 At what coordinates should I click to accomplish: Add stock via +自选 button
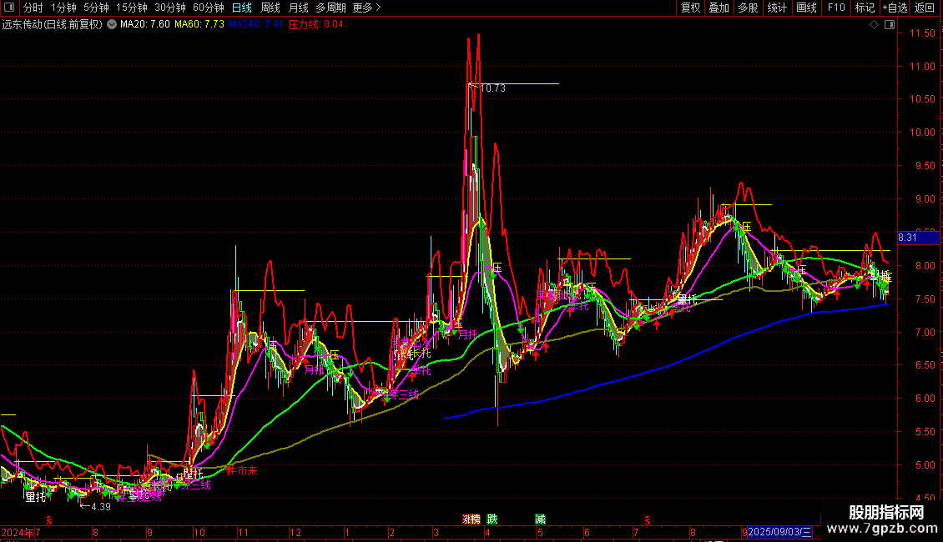[895, 8]
